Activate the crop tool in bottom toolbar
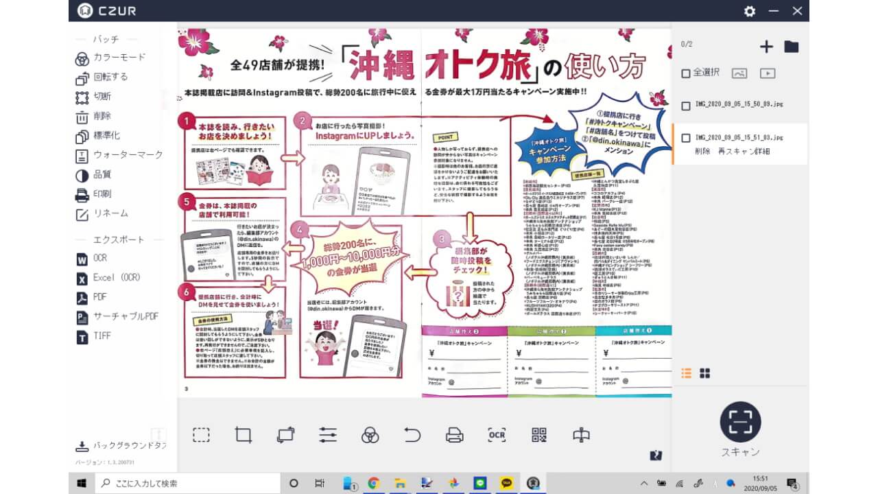 coord(244,434)
